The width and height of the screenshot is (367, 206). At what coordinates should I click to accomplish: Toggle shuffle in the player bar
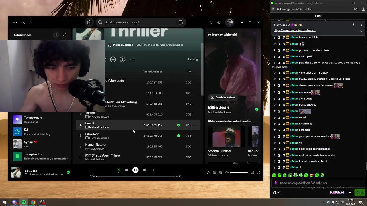pyautogui.click(x=118, y=170)
